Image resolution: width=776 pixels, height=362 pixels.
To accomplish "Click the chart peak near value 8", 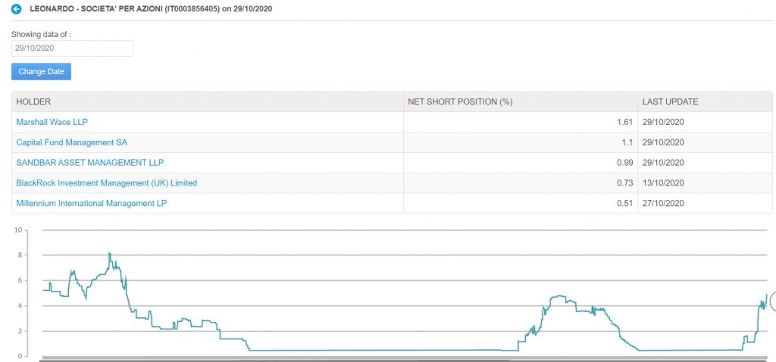I will 109,254.
